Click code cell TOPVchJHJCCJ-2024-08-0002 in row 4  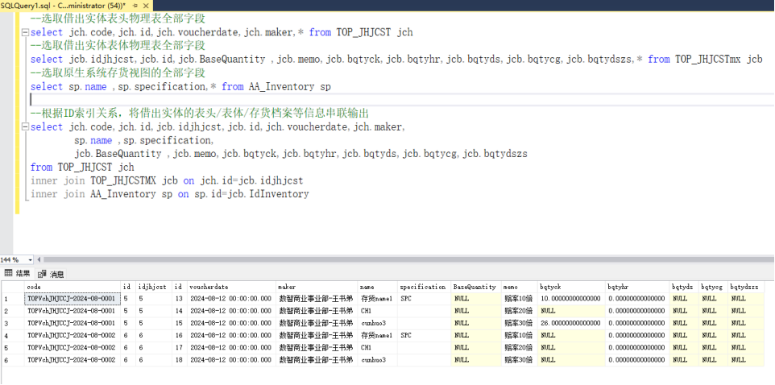point(73,336)
